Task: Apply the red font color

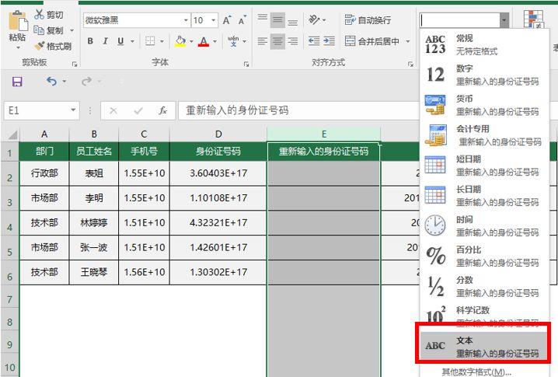Action: pyautogui.click(x=204, y=41)
